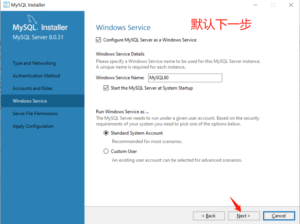
Task: Click Recommended for most scenarios text
Action: pyautogui.click(x=147, y=141)
